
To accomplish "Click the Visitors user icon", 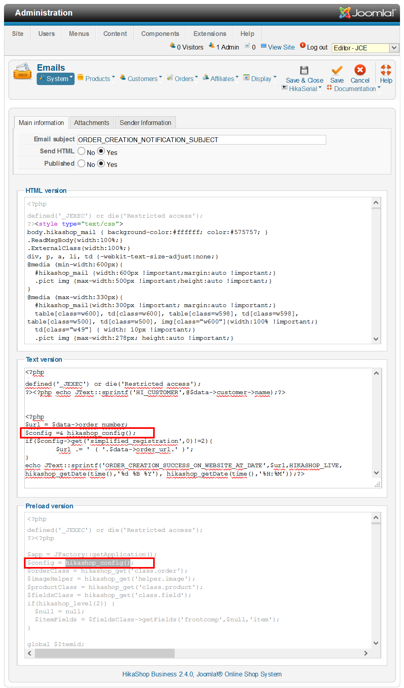I will tap(173, 46).
